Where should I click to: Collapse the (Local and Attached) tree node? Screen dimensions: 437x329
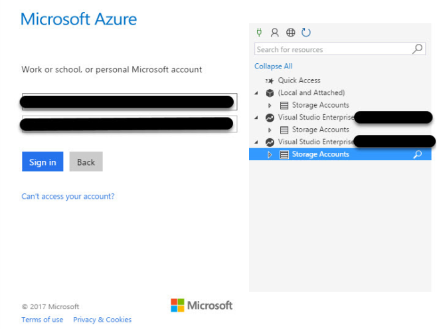coord(256,93)
